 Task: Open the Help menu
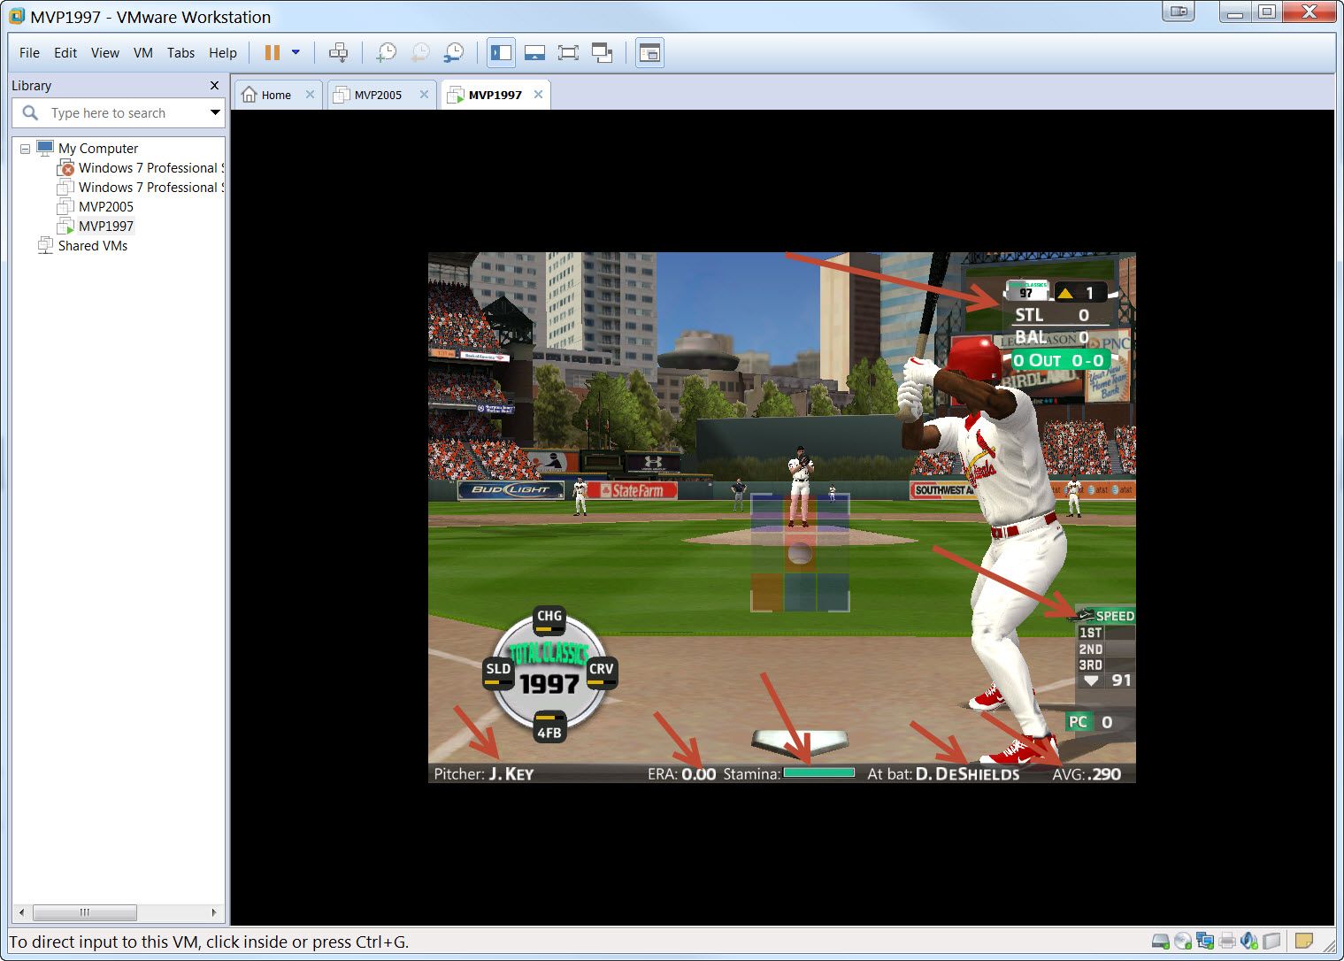pyautogui.click(x=223, y=53)
